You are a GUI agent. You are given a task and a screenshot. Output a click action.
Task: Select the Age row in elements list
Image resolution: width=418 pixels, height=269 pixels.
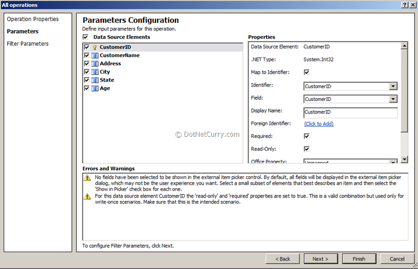point(163,88)
